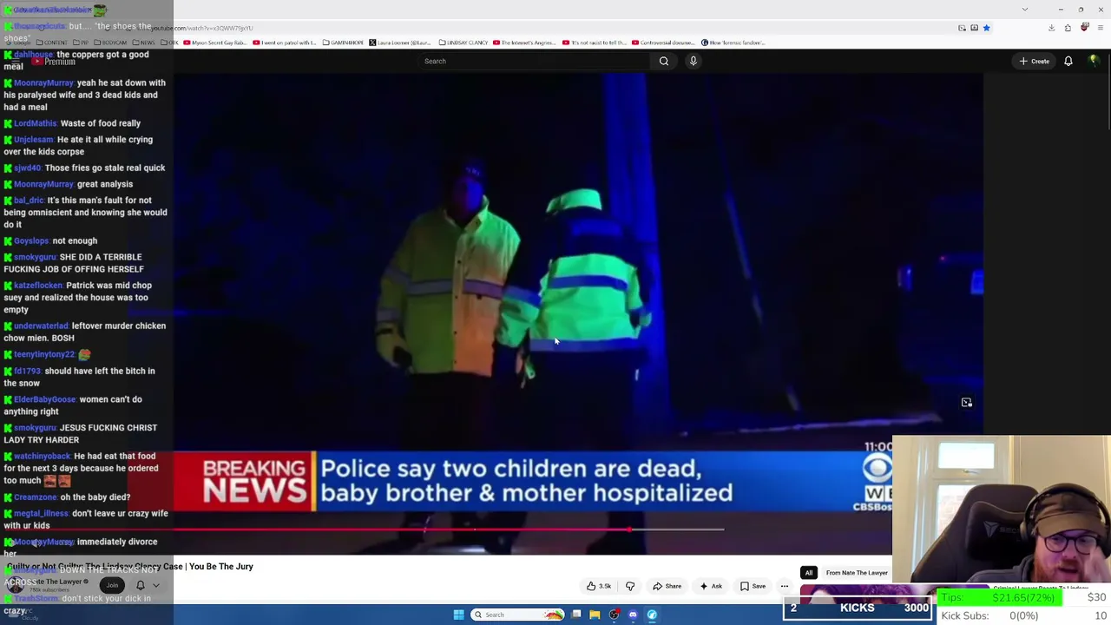This screenshot has width=1111, height=625.
Task: Bookmark star icon in address bar
Action: click(x=986, y=28)
